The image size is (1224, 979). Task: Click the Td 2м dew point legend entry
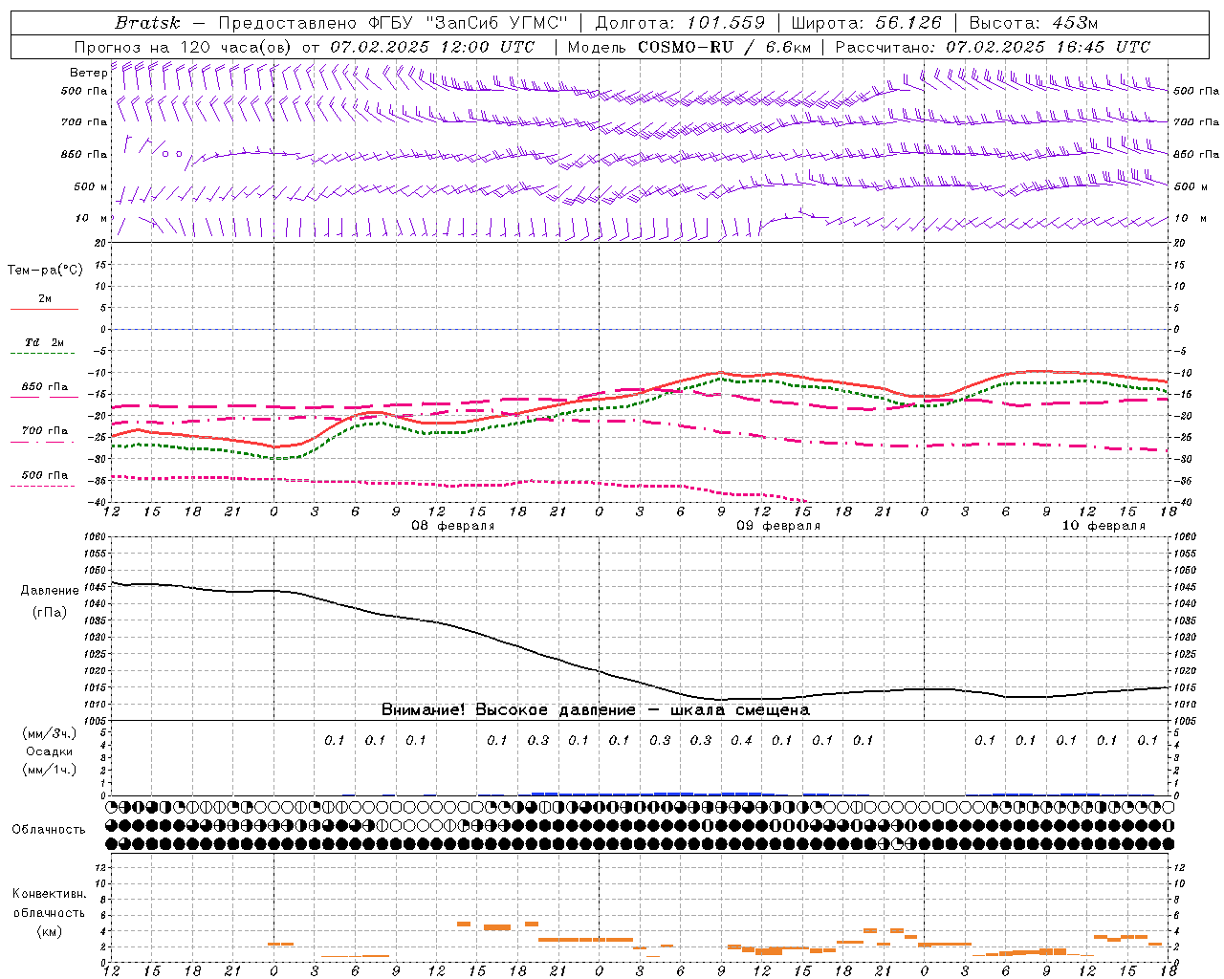[x=45, y=342]
